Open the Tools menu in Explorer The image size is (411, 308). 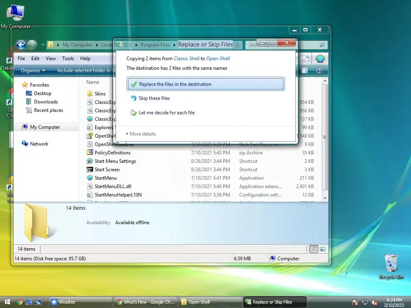pos(68,59)
